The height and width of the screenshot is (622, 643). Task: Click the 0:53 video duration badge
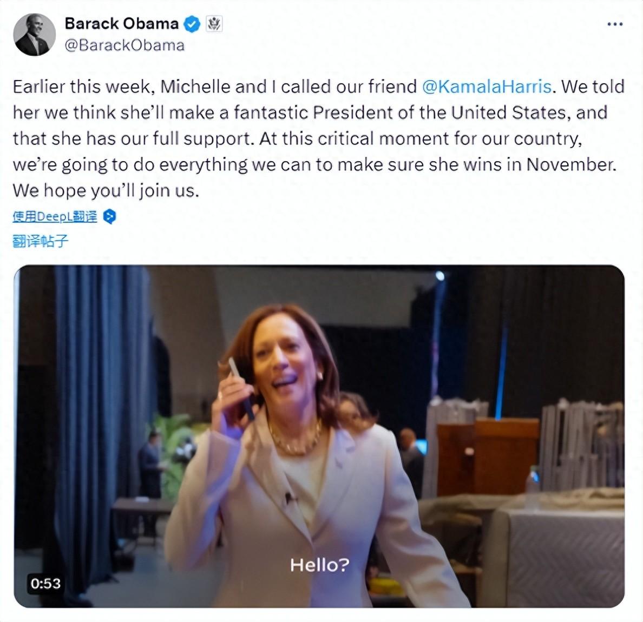[x=45, y=583]
